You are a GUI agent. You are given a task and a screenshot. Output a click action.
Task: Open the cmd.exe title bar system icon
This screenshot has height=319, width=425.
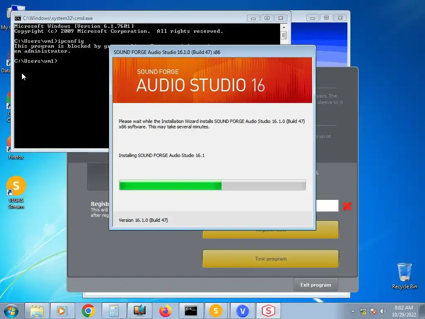[17, 18]
